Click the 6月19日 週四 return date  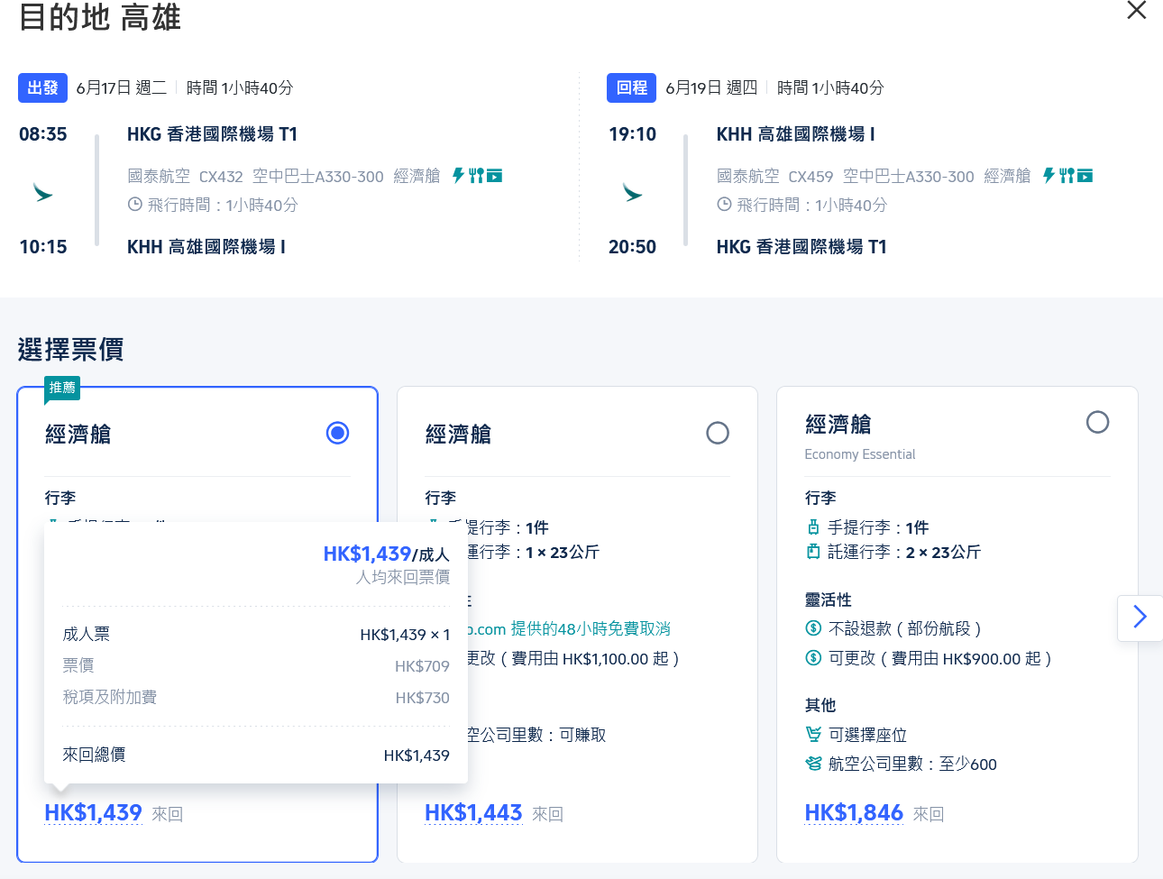[x=711, y=87]
